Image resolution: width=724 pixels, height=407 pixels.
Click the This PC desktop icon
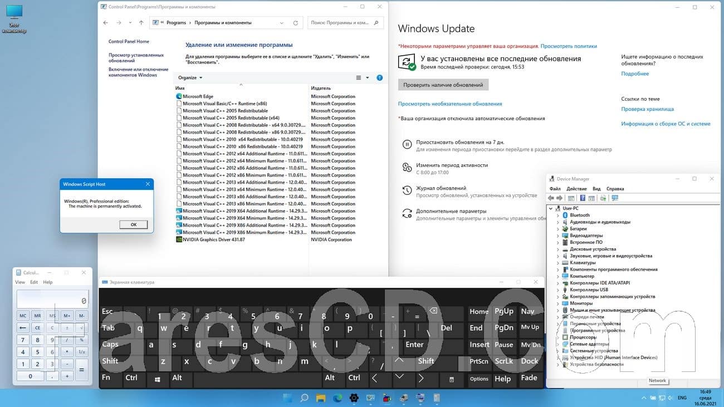14,19
